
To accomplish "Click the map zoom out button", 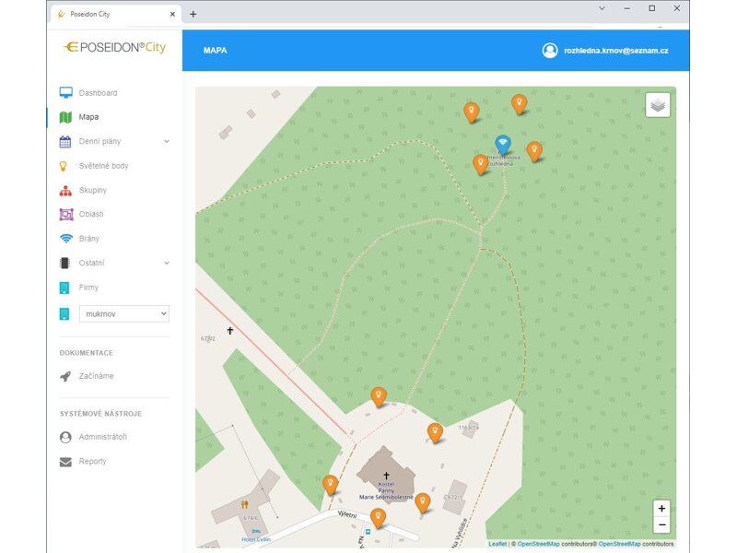I will [661, 525].
